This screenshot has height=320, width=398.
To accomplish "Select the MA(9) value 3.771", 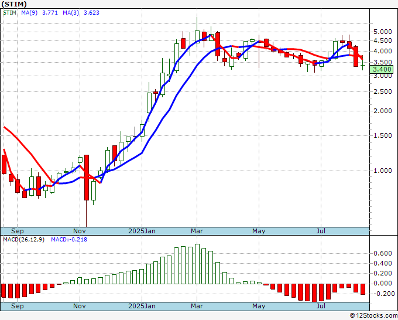I will click(x=50, y=13).
